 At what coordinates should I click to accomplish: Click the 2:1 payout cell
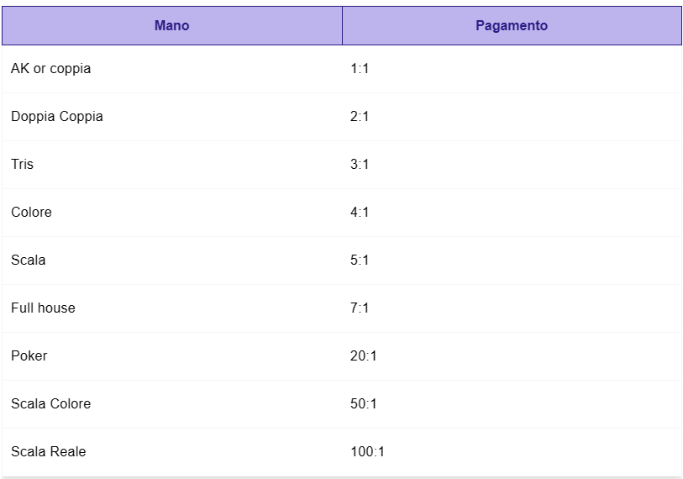click(512, 116)
